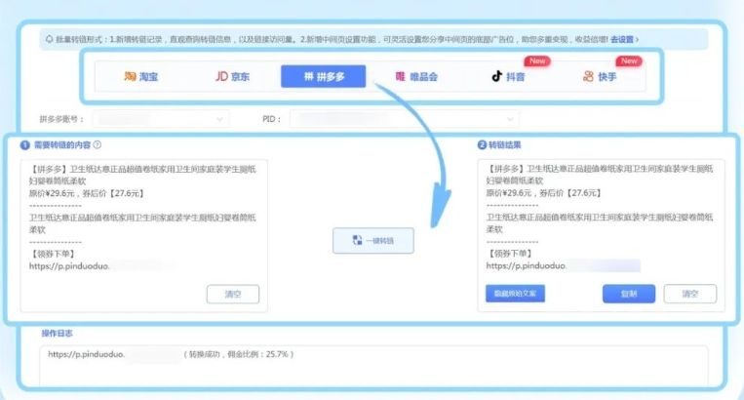The image size is (744, 400).
Task: Click the 转换成功 佣金比例 25.7% log text
Action: (239, 354)
